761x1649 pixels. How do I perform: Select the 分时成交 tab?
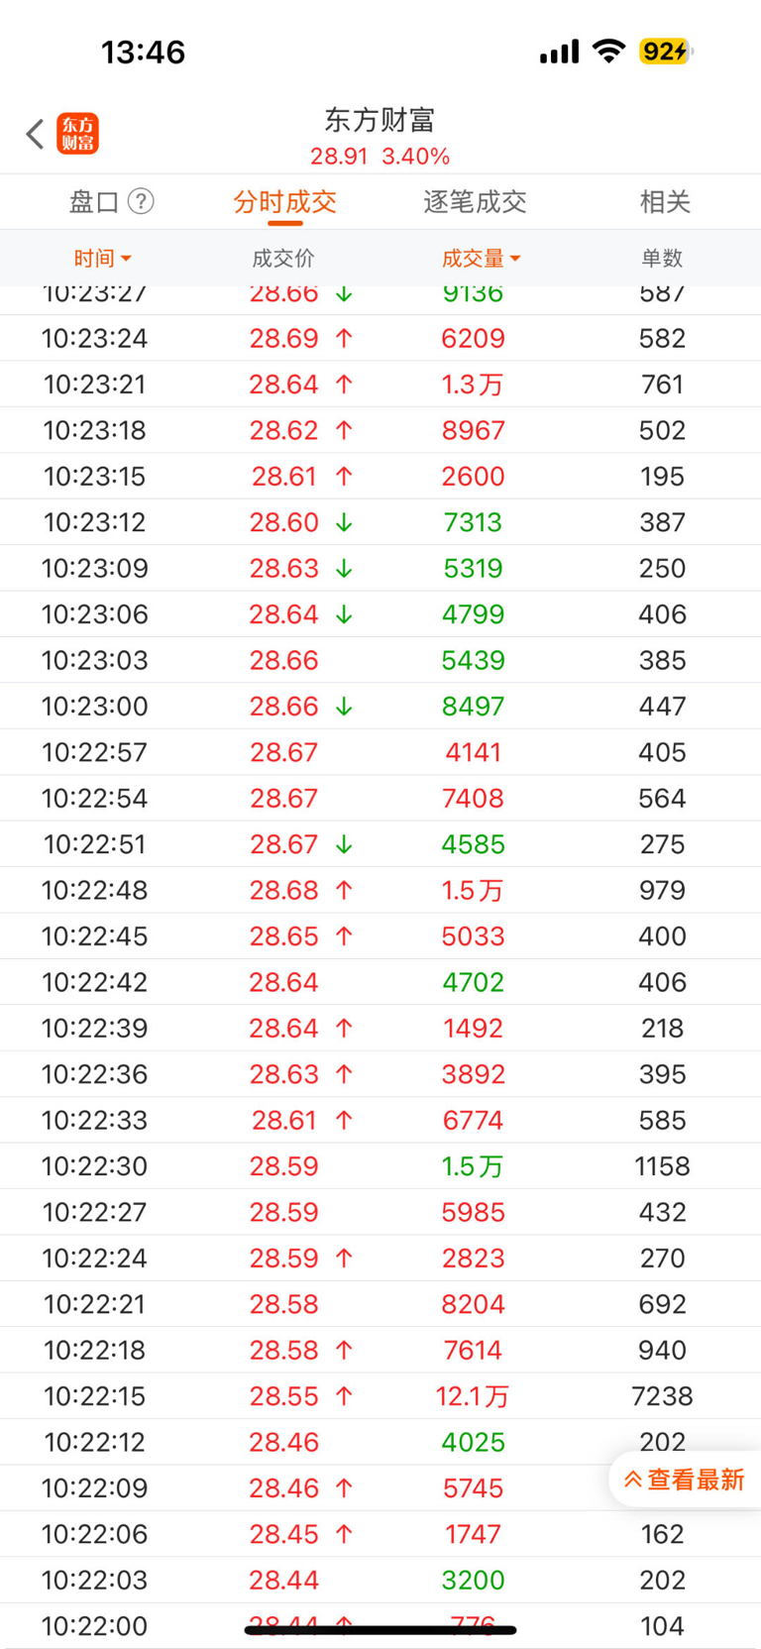pyautogui.click(x=285, y=202)
